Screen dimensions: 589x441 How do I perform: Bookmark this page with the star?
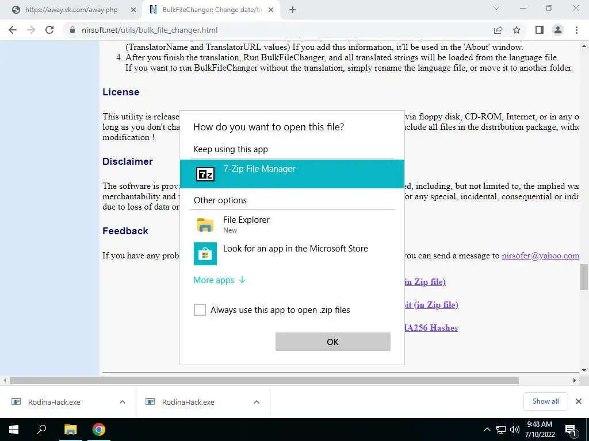click(x=517, y=30)
